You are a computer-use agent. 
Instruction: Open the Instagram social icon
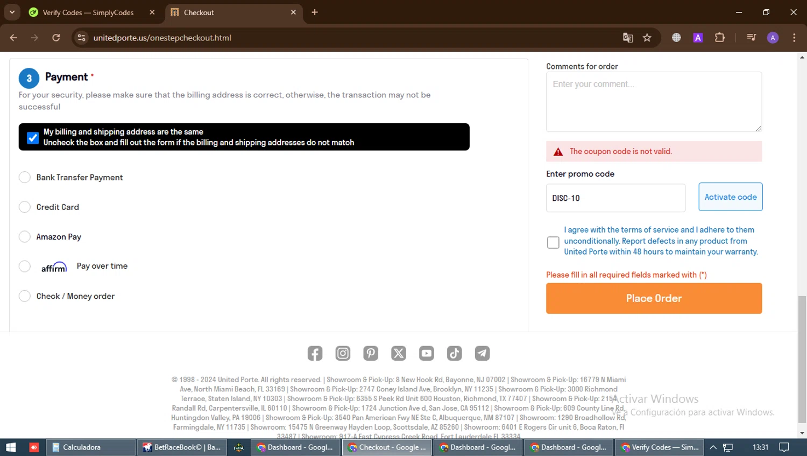point(343,353)
